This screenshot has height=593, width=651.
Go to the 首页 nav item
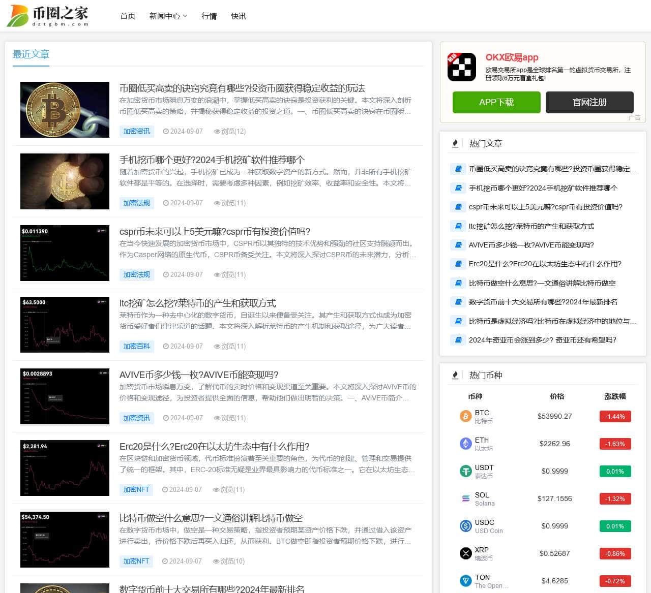[x=128, y=16]
